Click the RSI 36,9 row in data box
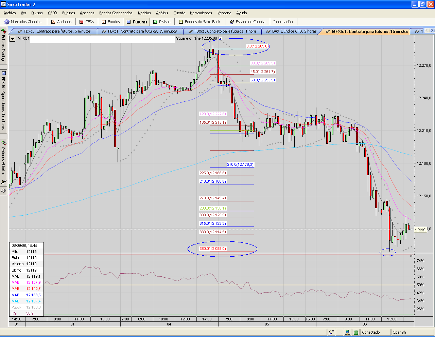The height and width of the screenshot is (337, 435). (x=27, y=313)
